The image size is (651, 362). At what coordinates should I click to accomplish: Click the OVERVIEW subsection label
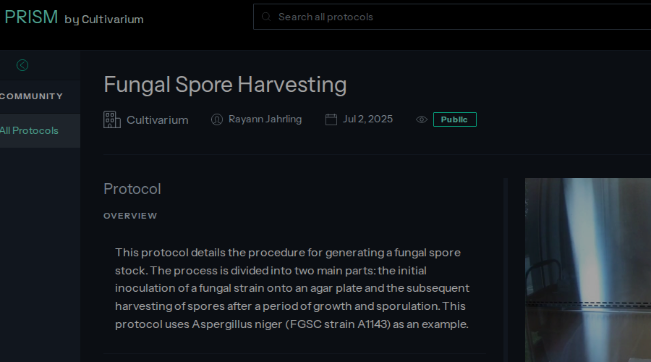pyautogui.click(x=130, y=216)
